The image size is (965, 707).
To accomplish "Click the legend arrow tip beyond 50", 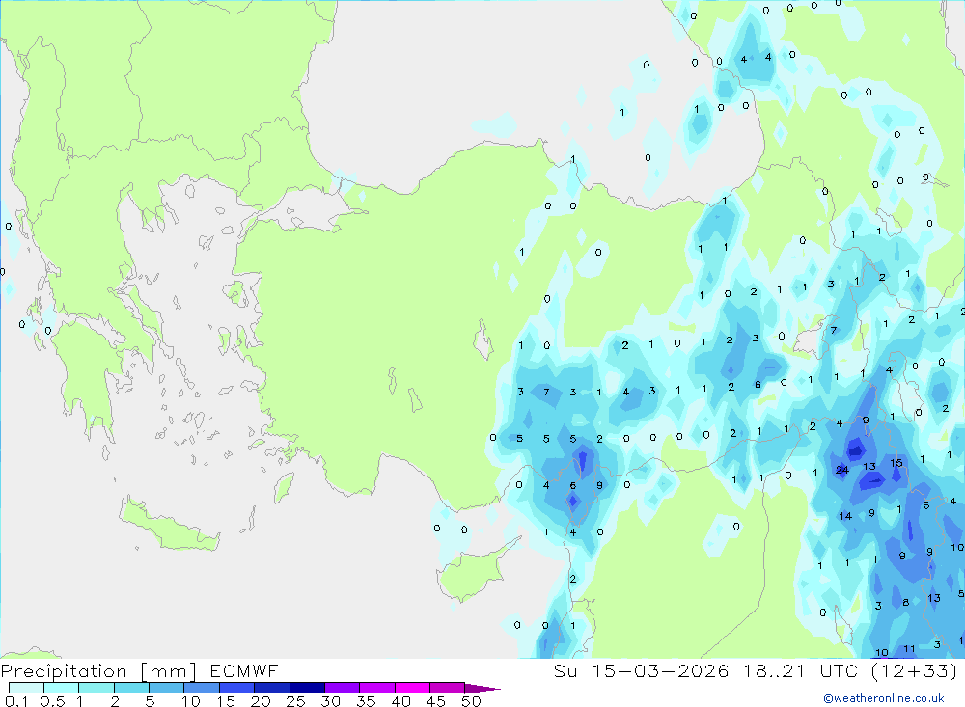I will click(x=483, y=689).
